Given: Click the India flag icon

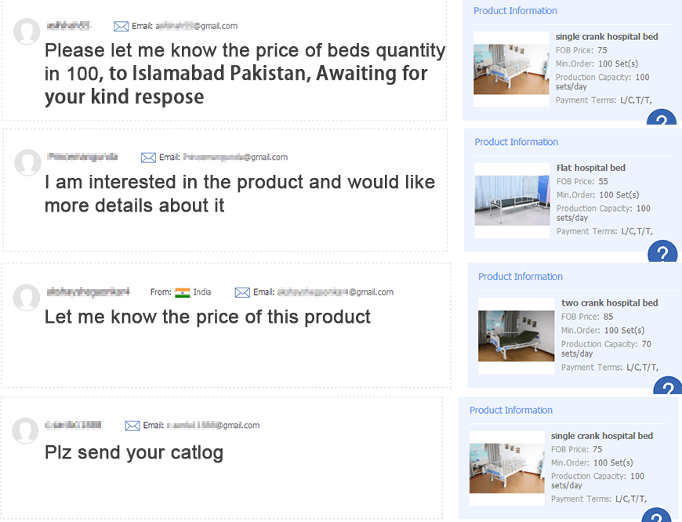Looking at the screenshot, I should pyautogui.click(x=183, y=292).
